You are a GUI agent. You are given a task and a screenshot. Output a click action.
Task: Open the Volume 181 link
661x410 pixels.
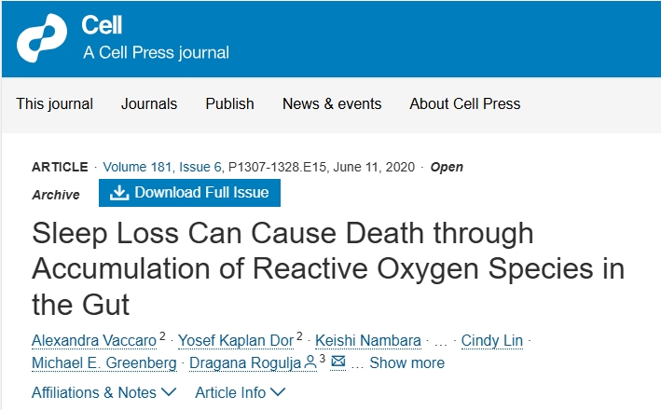137,167
